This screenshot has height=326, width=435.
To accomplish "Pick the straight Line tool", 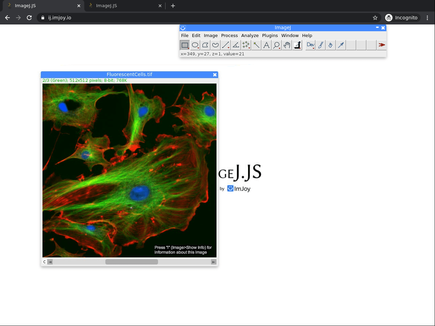I will pos(225,45).
